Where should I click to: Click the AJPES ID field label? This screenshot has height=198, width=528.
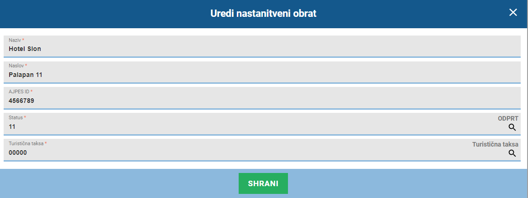(19, 91)
